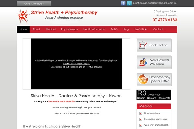Click the red bullet beside Preventive health care

click(x=141, y=119)
